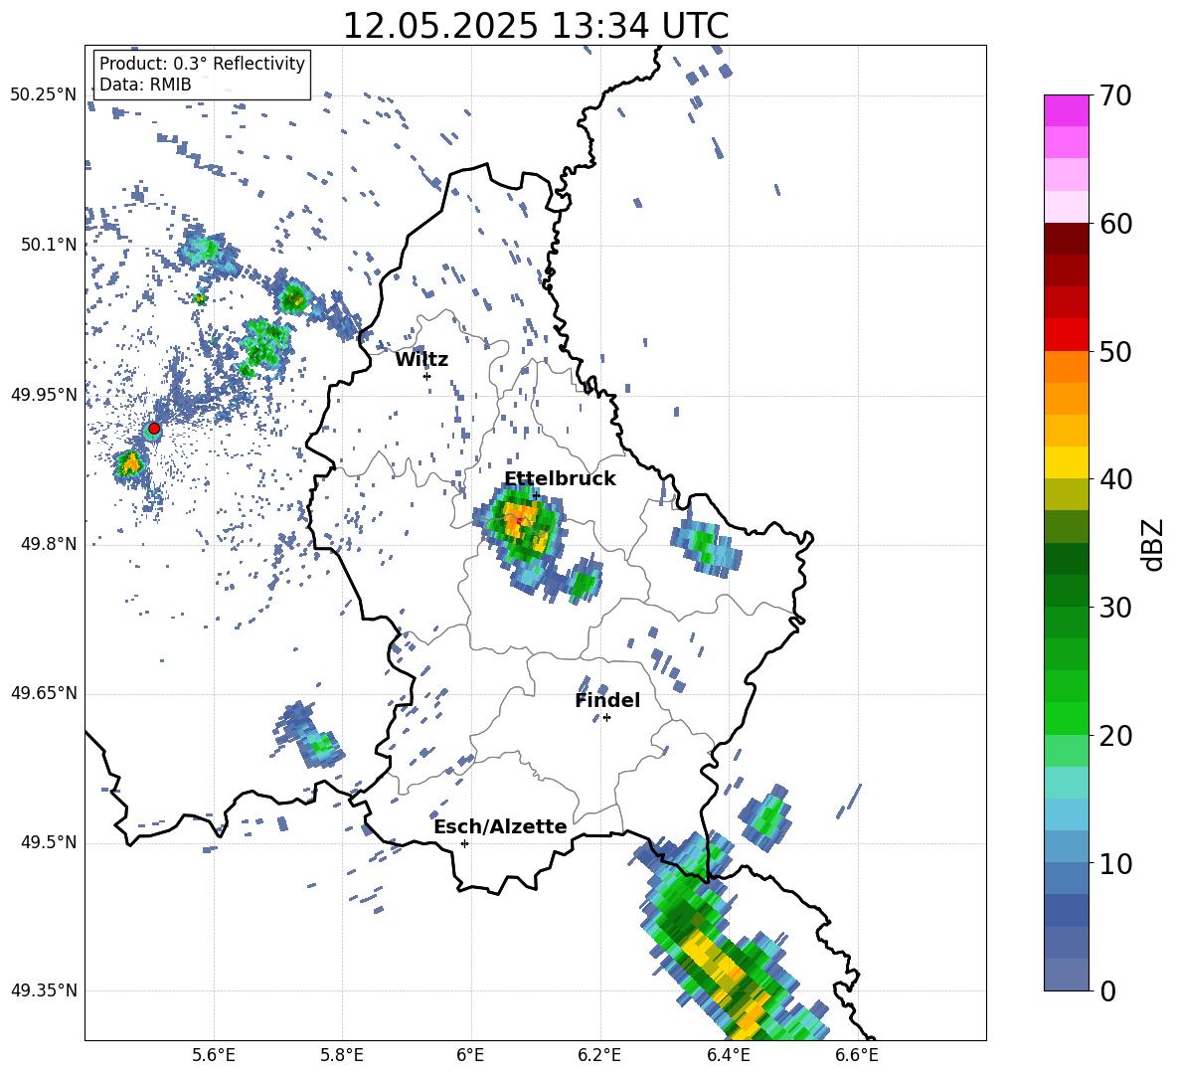
Task: Click the Wiltz location cross marker
Action: (x=426, y=376)
